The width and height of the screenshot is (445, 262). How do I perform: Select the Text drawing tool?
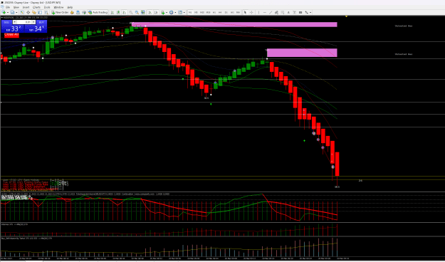288,13
